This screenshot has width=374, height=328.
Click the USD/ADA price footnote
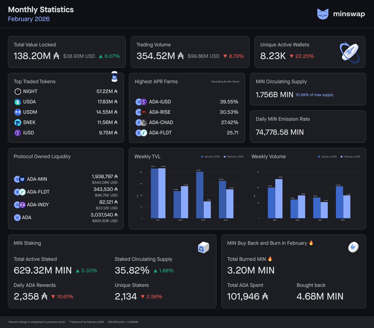point(122,322)
